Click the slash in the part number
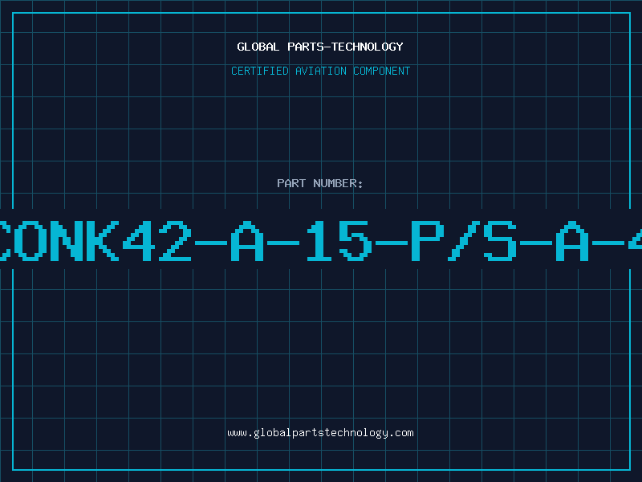Screen dimensions: 642x482 click(x=464, y=241)
